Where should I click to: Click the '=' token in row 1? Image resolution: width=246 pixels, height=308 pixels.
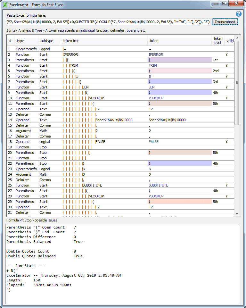click(x=150, y=49)
